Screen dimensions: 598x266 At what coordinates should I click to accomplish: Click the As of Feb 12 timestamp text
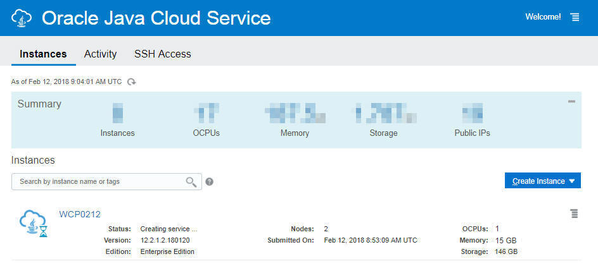click(x=67, y=82)
